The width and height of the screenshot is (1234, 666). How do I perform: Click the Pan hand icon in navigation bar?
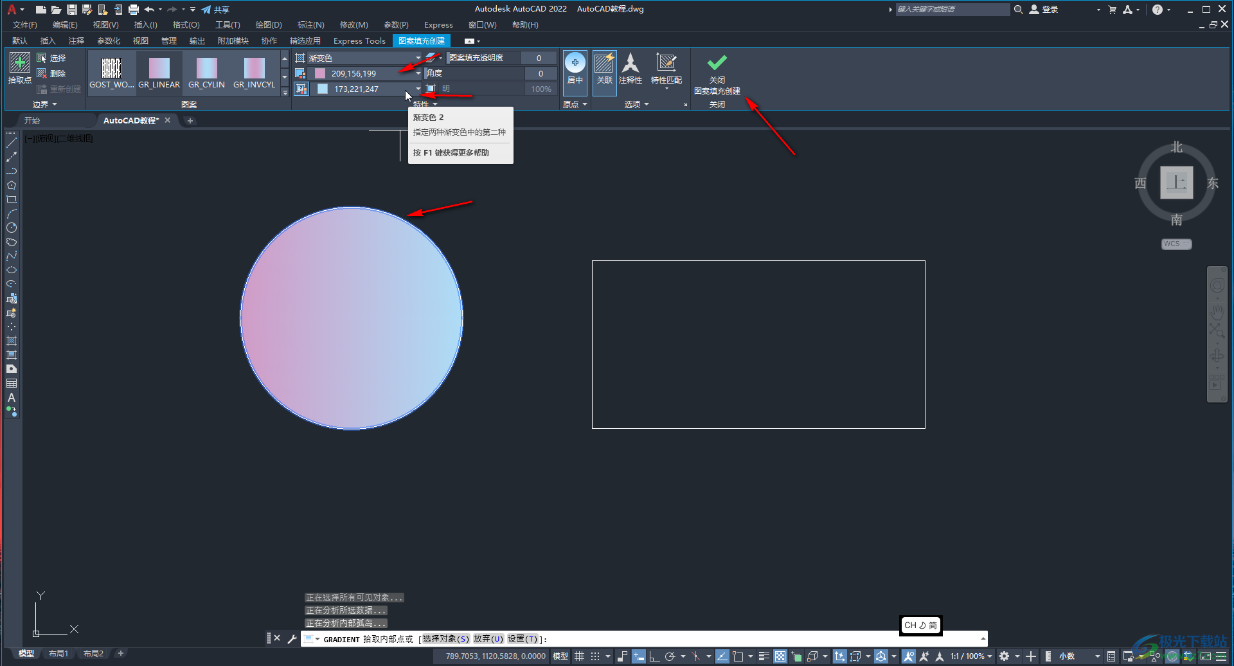point(1217,312)
